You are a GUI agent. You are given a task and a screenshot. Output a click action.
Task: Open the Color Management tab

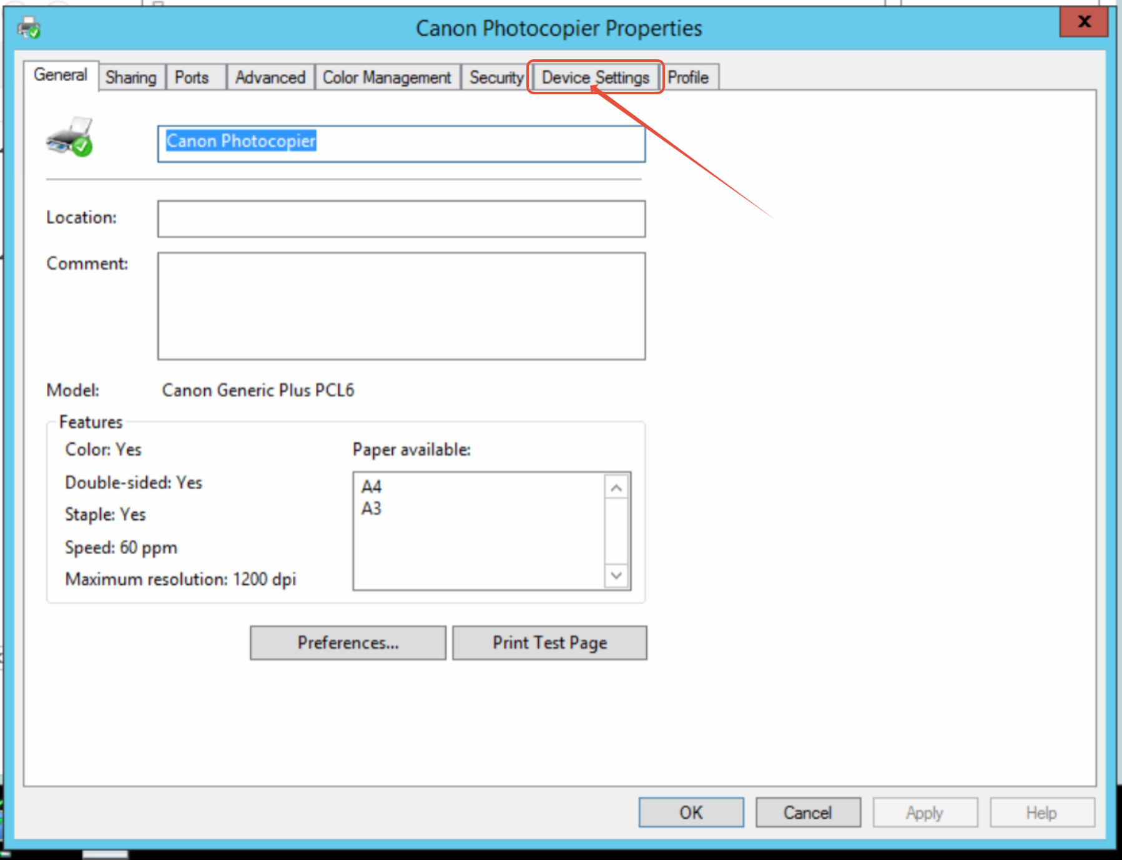387,77
